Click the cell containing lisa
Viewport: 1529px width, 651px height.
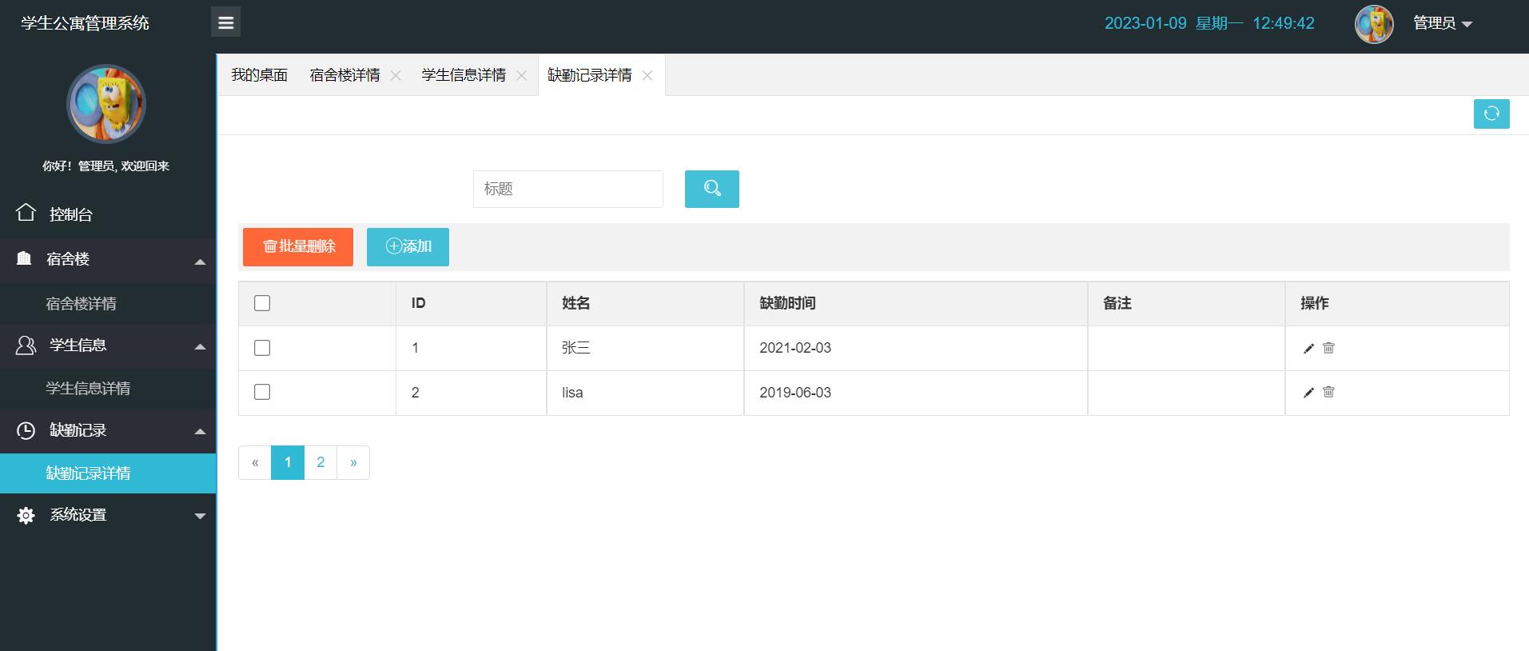(x=645, y=393)
